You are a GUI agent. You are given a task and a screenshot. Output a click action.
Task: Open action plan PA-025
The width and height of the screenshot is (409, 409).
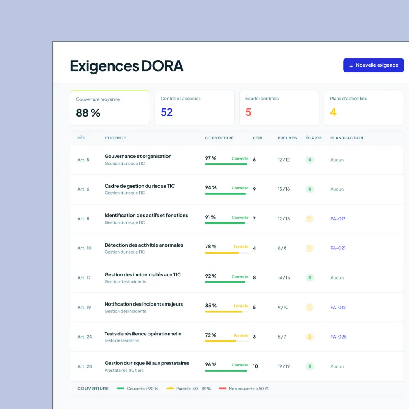pyautogui.click(x=338, y=337)
